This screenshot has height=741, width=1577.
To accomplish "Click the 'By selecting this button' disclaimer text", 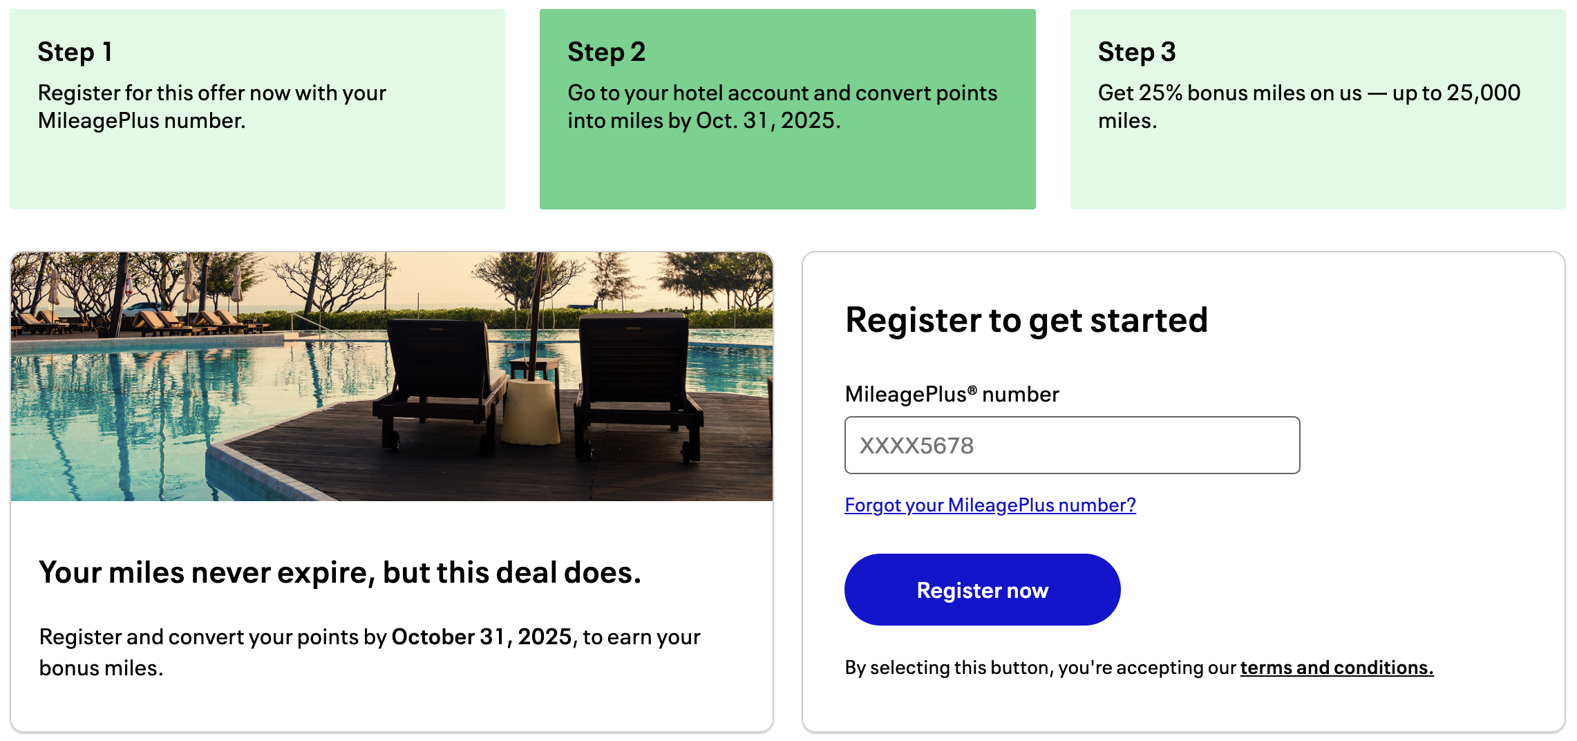I will click(x=1041, y=668).
